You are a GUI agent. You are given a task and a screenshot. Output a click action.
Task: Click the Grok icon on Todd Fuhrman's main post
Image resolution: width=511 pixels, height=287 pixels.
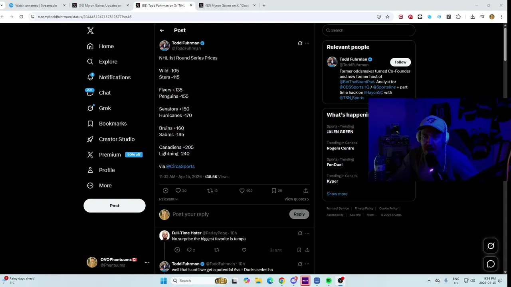tap(300, 43)
